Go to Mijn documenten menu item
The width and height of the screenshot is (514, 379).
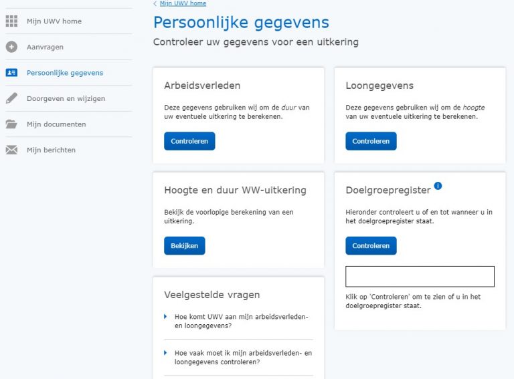click(56, 124)
